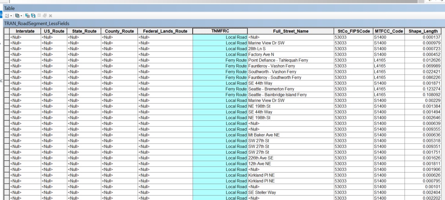Select the US_Route column header
The image size is (445, 200).
tap(54, 31)
